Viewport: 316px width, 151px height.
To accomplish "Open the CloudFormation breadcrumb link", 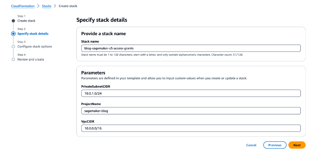I will pos(23,6).
